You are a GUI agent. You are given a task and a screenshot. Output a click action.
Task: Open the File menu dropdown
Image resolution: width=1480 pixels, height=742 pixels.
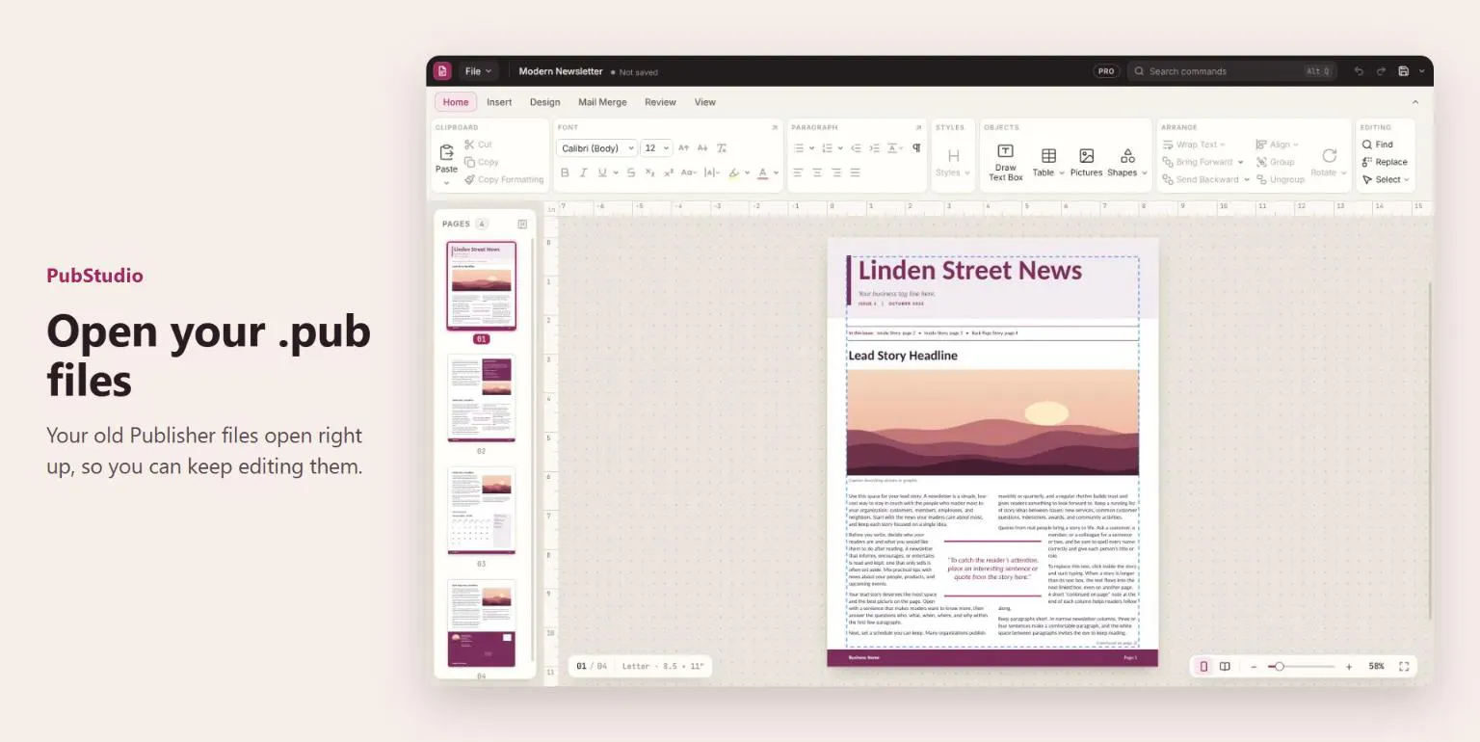478,71
